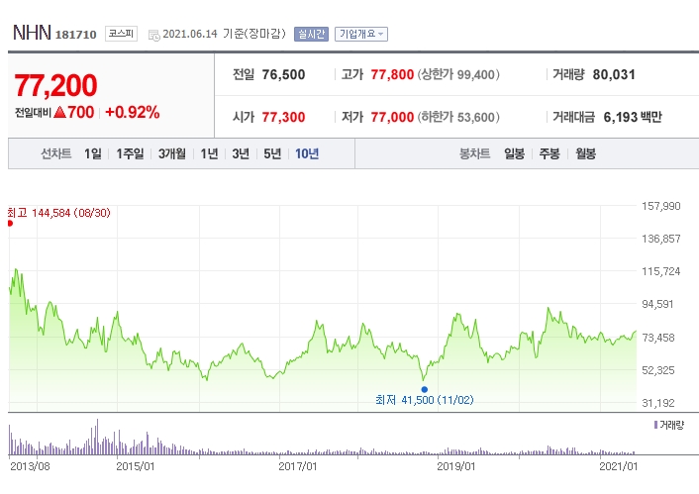
Task: Click the 2013/08 axis date label
Action: tap(30, 466)
